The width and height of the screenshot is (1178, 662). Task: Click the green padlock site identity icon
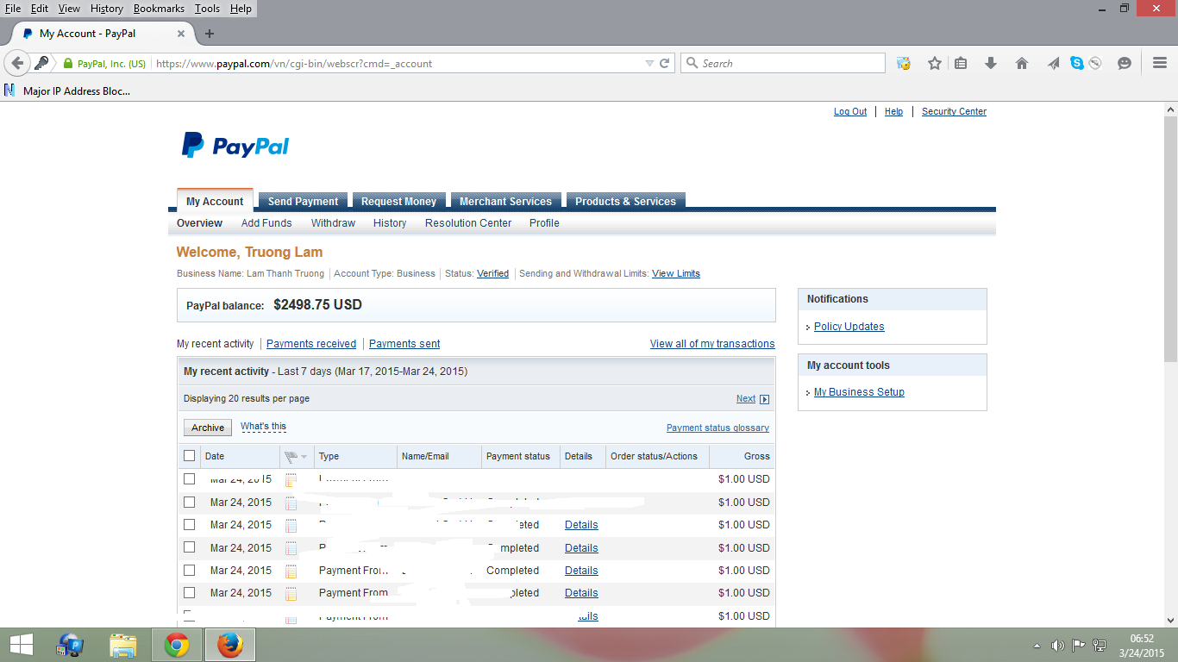[67, 64]
